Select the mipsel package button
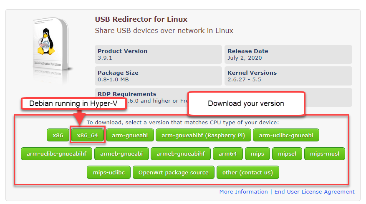366x204 pixels. [x=287, y=154]
